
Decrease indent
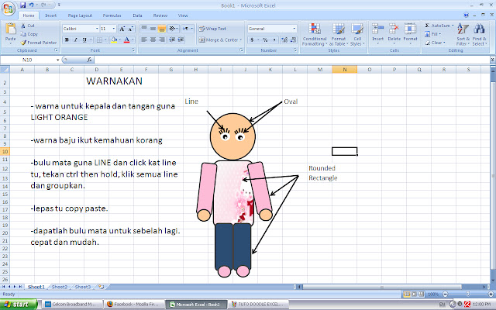click(x=172, y=40)
